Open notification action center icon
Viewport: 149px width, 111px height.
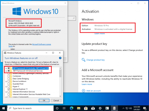coord(145,108)
